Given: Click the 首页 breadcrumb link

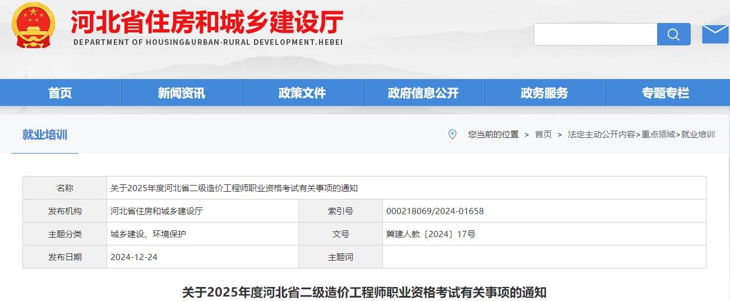Looking at the screenshot, I should pos(543,135).
